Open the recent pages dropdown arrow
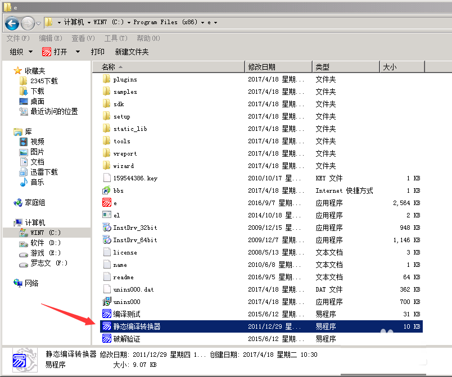Screen dimensions: 452x377 pos(38,24)
